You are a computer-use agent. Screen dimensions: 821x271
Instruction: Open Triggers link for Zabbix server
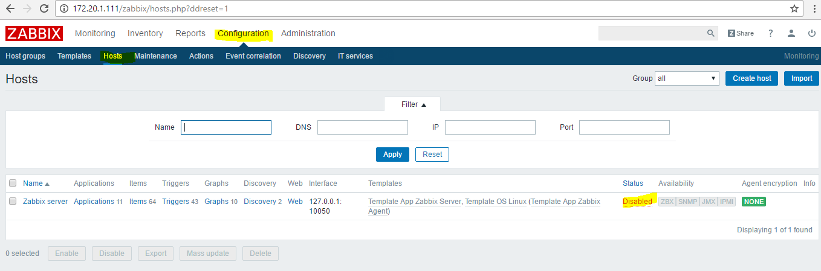[175, 202]
